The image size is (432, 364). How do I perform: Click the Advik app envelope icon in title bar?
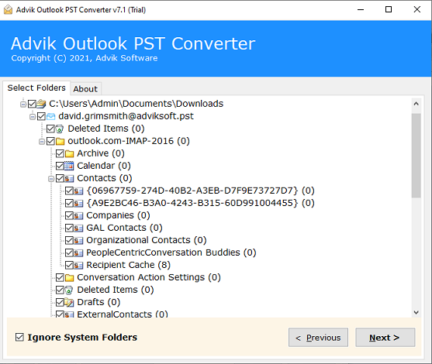[x=8, y=9]
